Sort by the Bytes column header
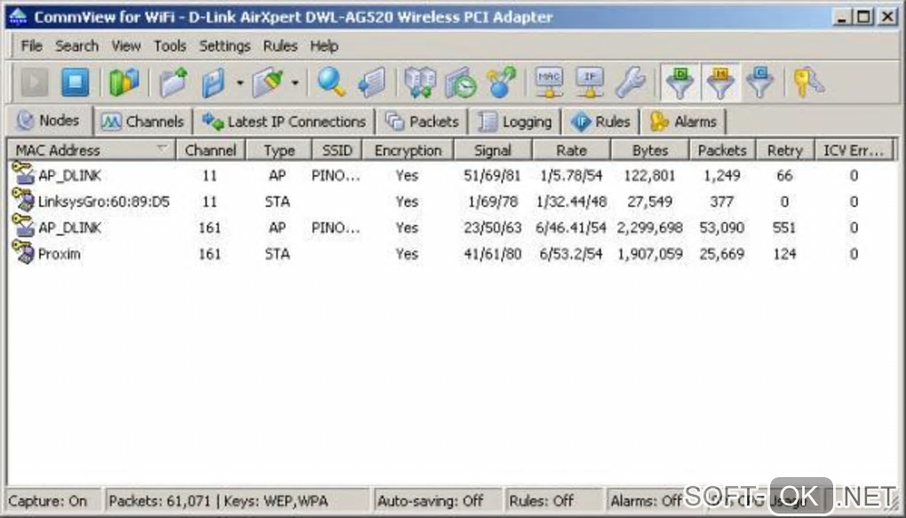This screenshot has height=518, width=906. (650, 150)
